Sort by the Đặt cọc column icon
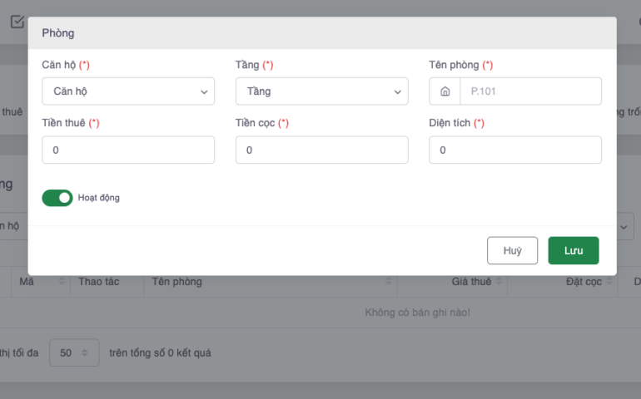 click(609, 282)
